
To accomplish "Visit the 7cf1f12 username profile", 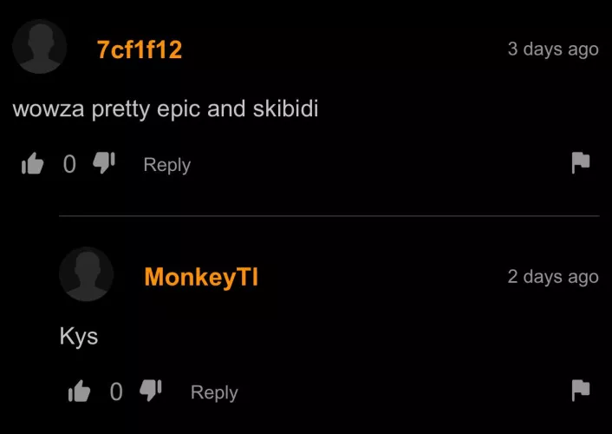I will point(140,49).
